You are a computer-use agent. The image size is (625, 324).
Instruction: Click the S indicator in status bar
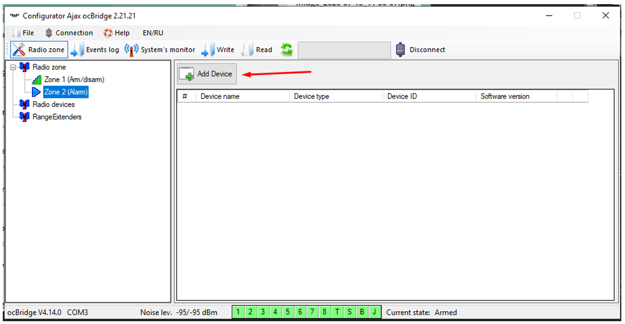pos(349,312)
